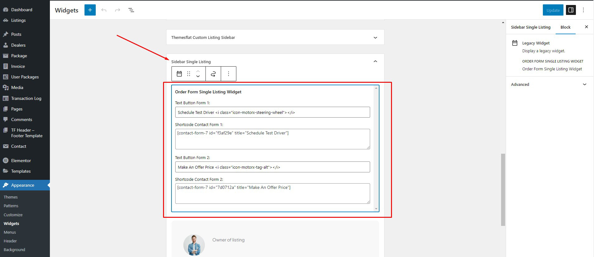594x257 pixels.
Task: Click the Elementor icon
Action: [x=6, y=161]
